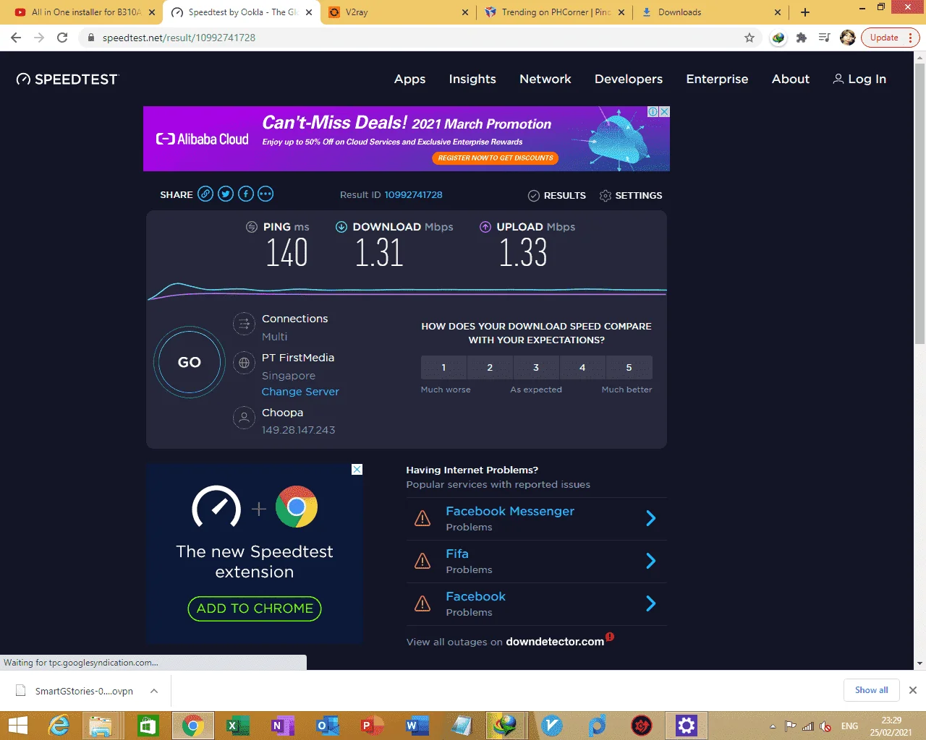This screenshot has height=740, width=926.
Task: Click the Chrome profile avatar
Action: click(x=848, y=38)
